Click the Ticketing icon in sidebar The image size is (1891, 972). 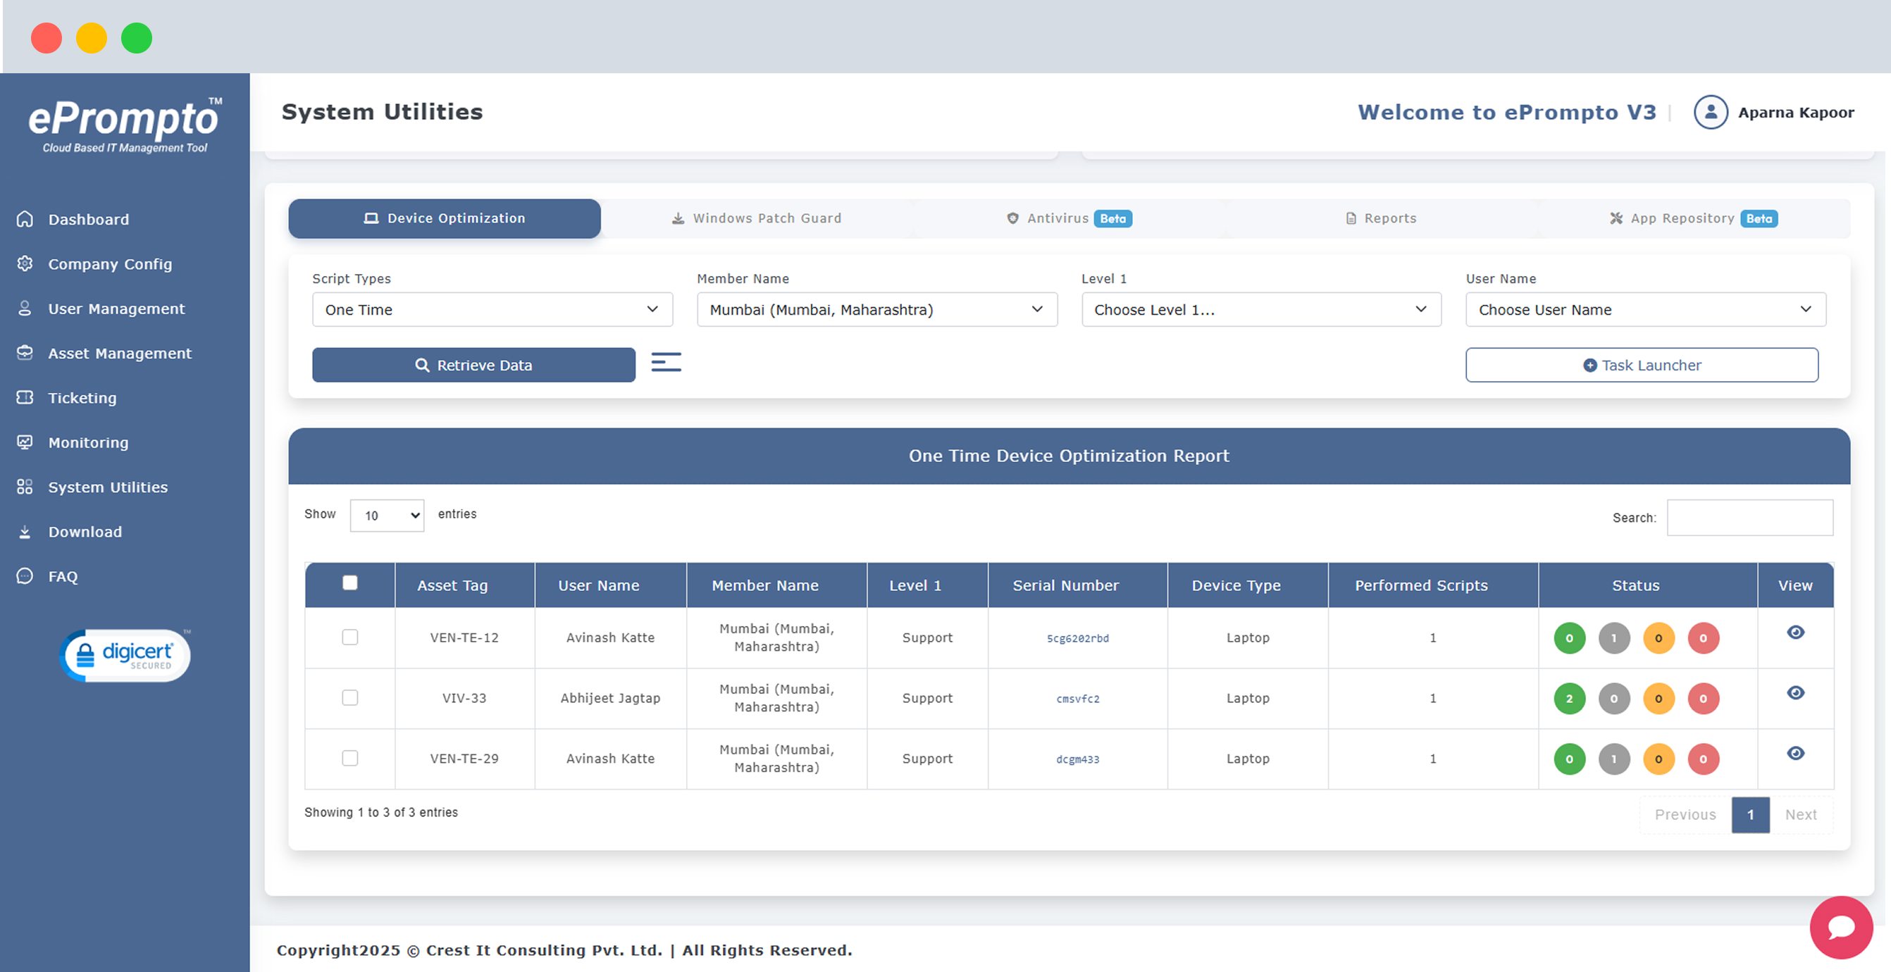tap(25, 397)
